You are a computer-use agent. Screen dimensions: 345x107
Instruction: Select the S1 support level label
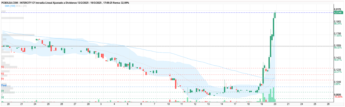tap(3, 91)
